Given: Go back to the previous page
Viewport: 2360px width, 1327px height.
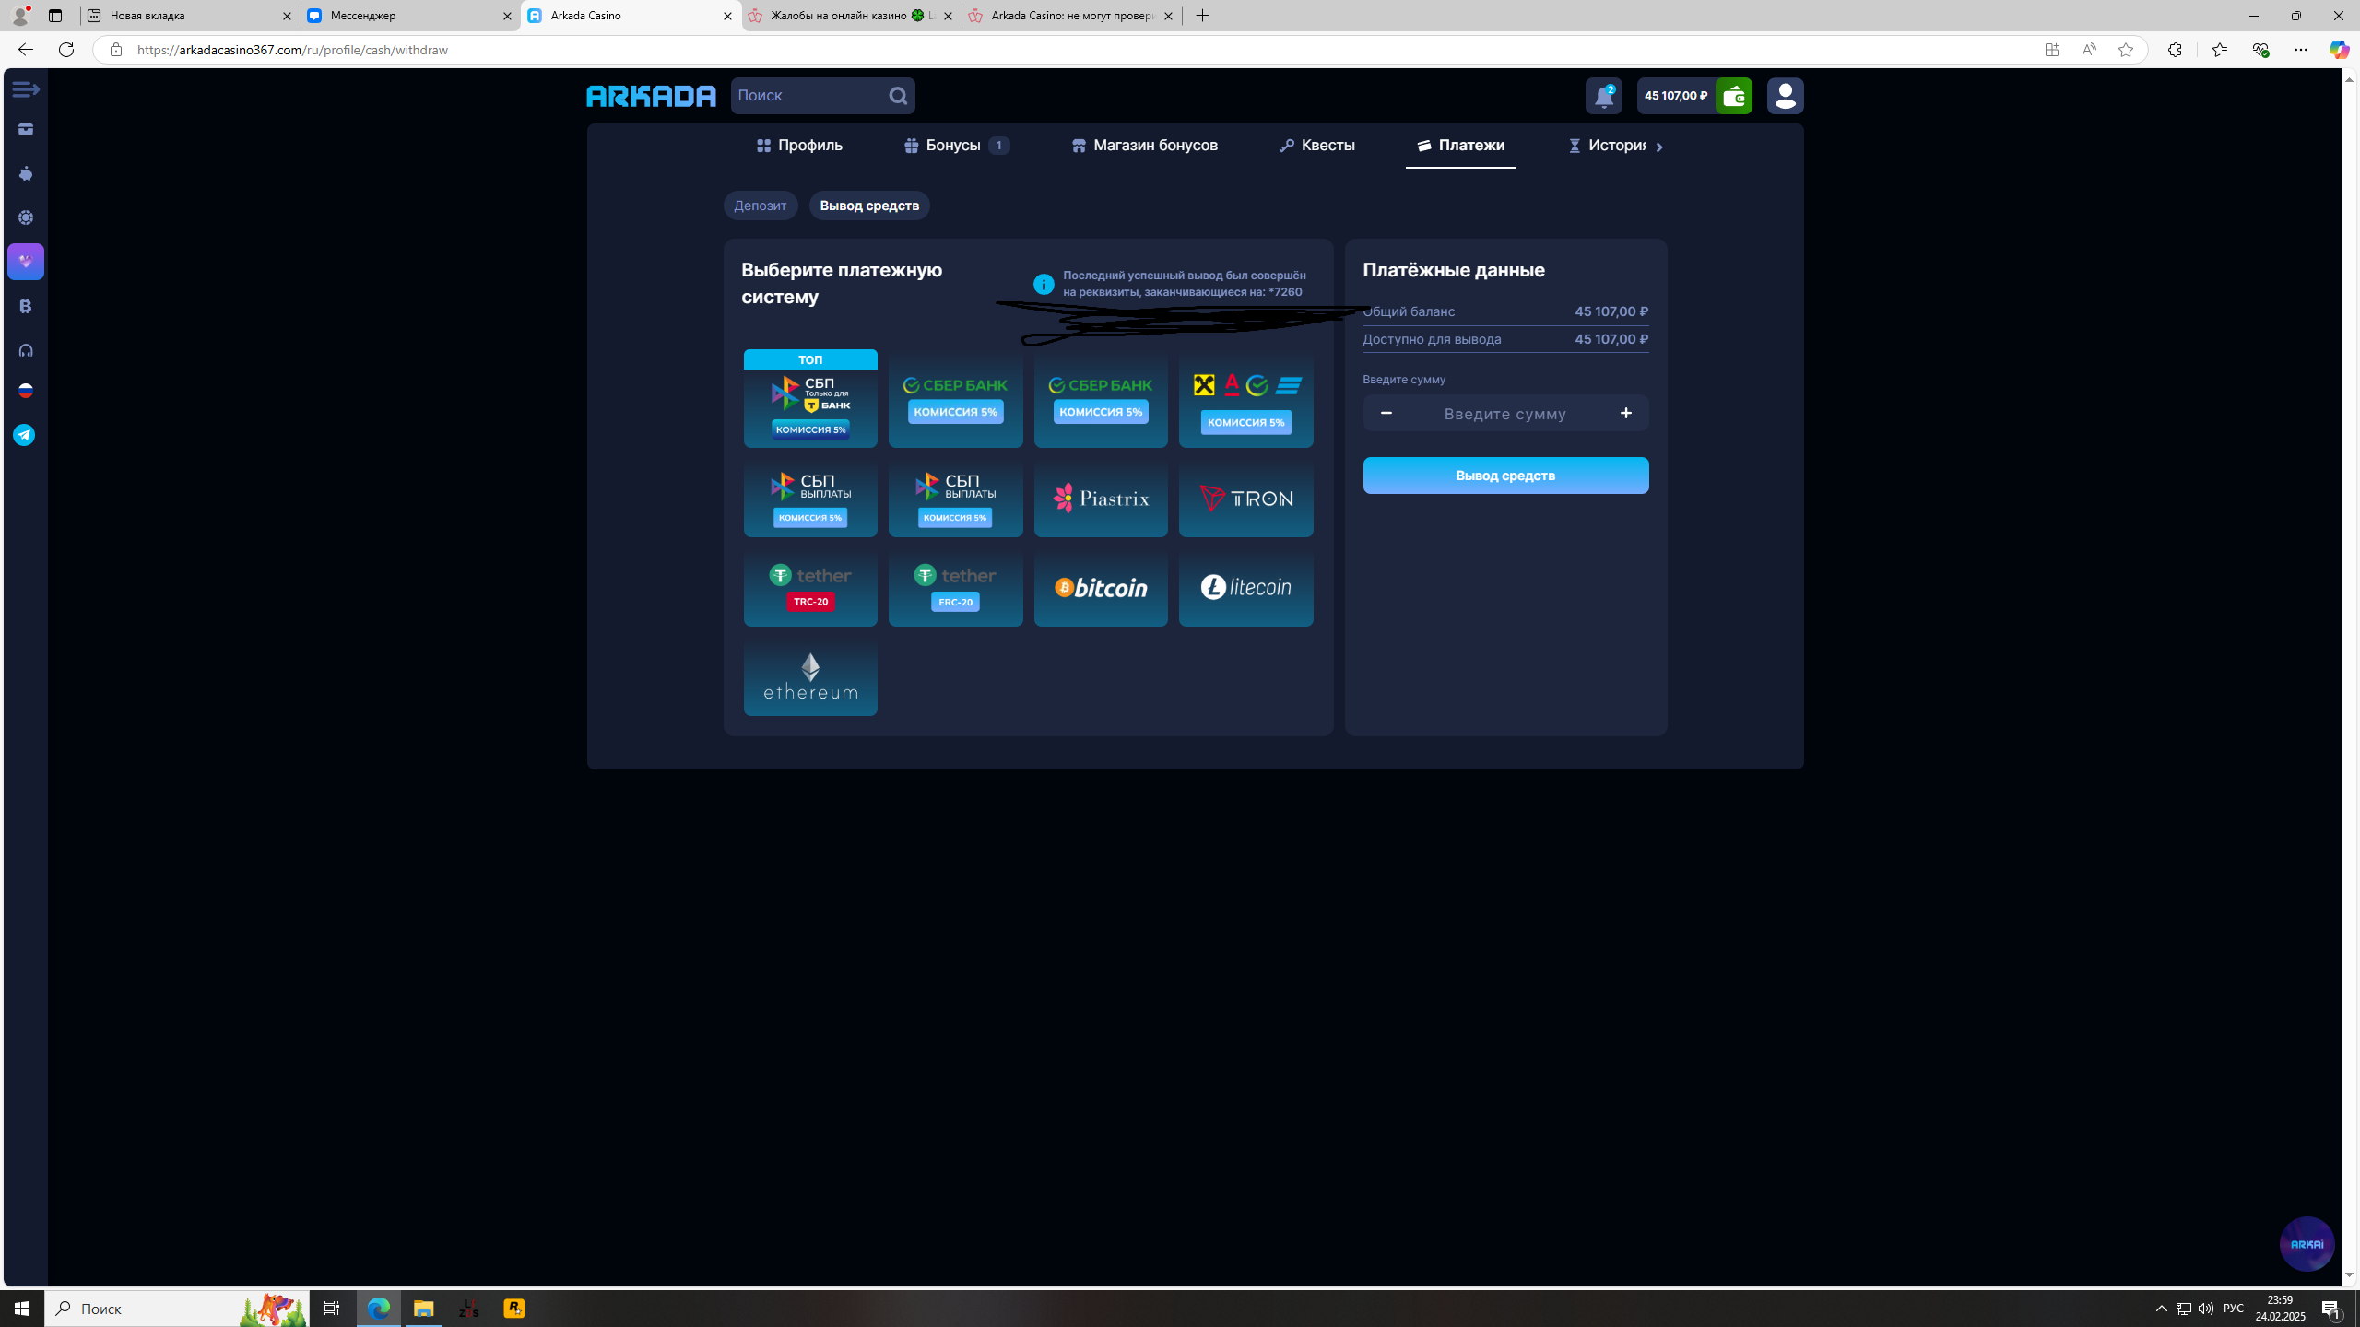Looking at the screenshot, I should click(25, 50).
